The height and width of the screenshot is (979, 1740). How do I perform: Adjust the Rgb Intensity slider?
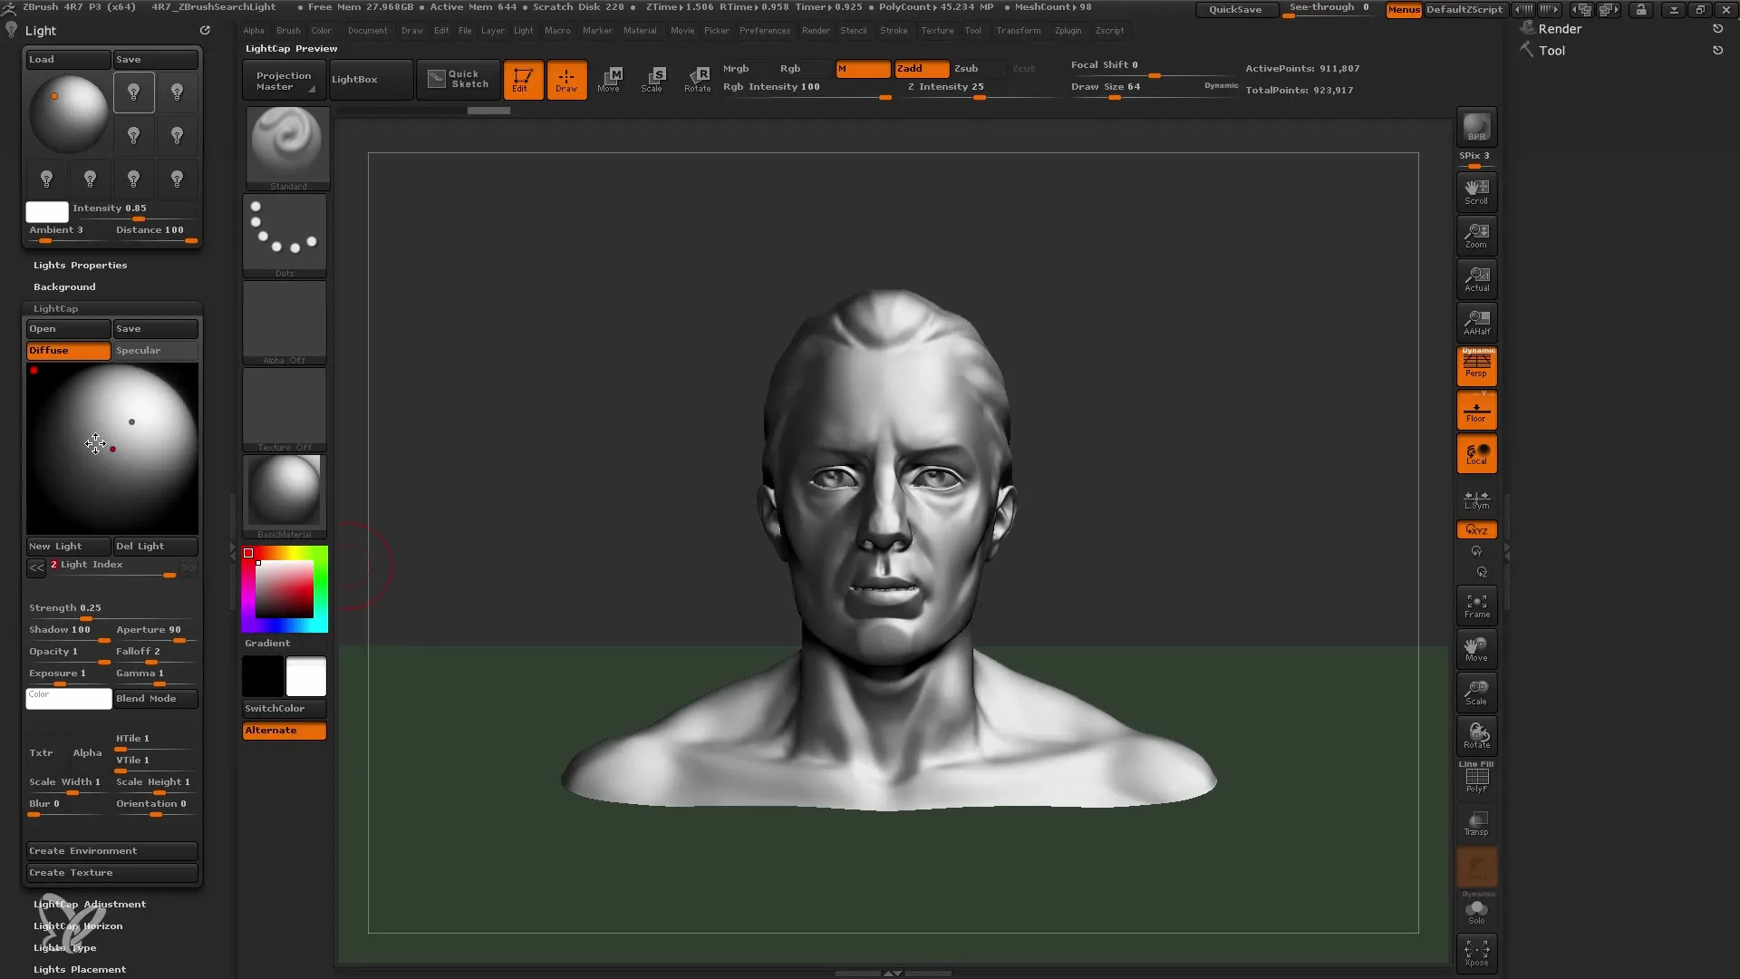pos(807,89)
